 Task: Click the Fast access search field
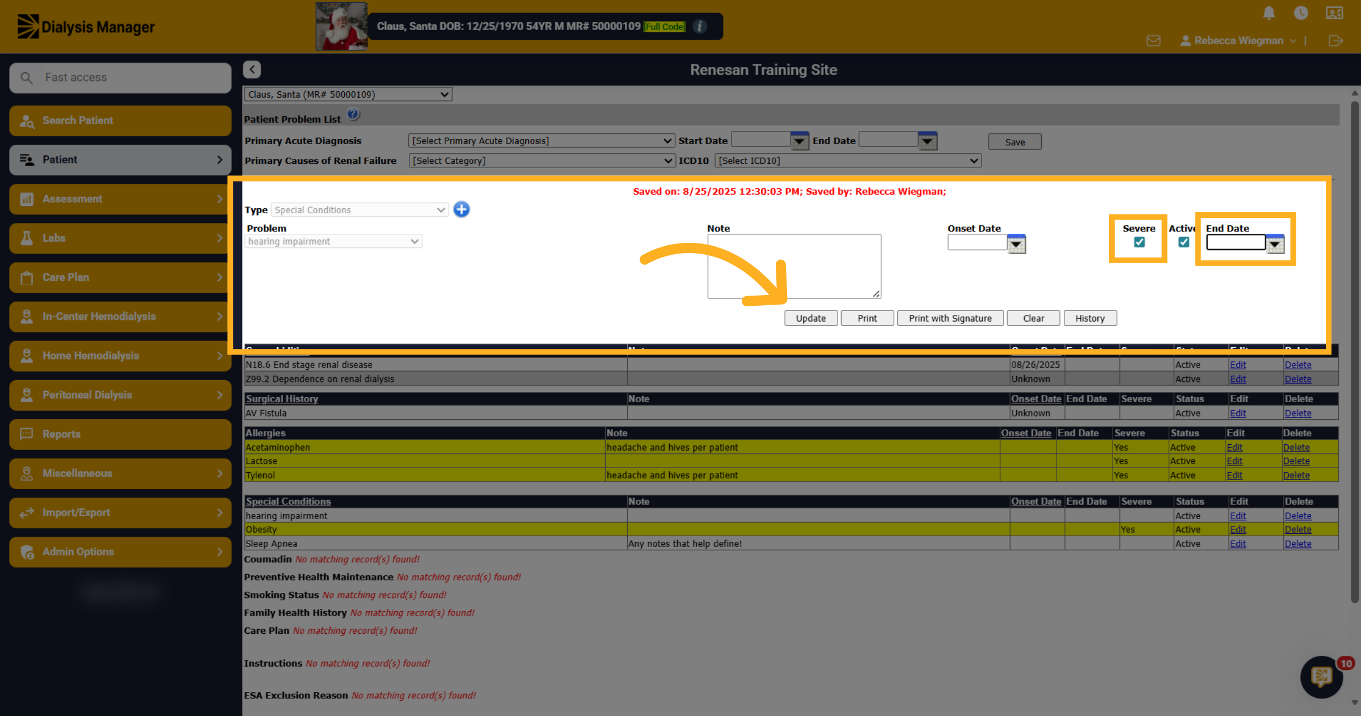[x=120, y=78]
